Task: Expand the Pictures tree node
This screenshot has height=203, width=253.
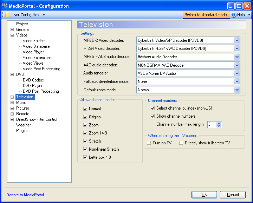Action: tap(12, 108)
